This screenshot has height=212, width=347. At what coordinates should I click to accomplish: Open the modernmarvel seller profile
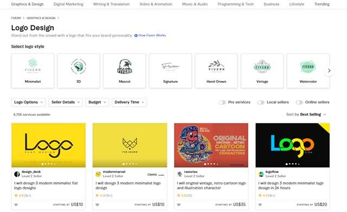point(114,171)
